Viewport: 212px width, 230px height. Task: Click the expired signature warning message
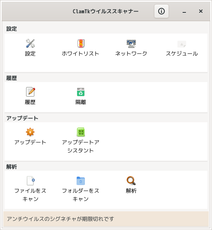point(60,219)
